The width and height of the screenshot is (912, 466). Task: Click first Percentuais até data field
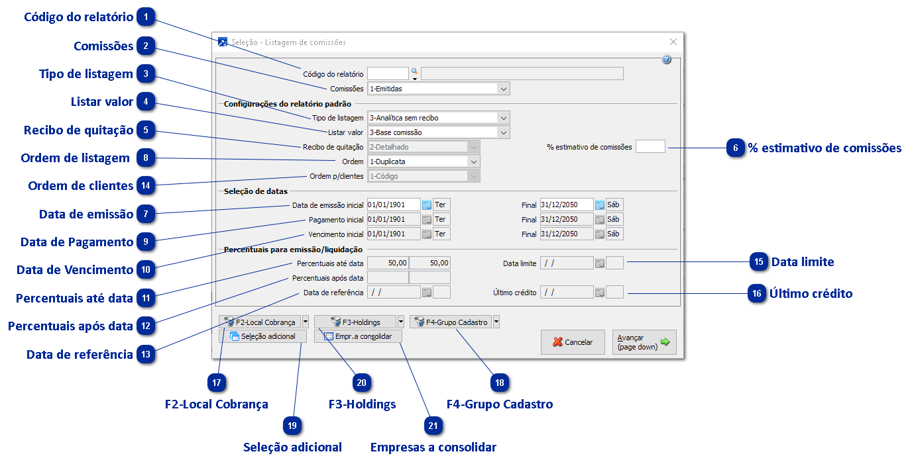(388, 263)
